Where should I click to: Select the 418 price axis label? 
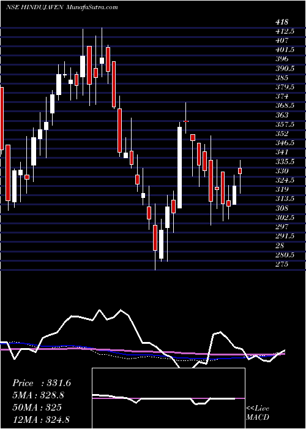click(x=282, y=23)
